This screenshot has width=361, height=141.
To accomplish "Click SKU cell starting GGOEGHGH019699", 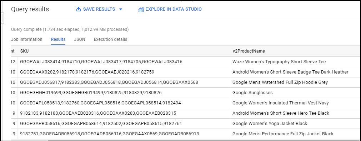I will 124,93.
